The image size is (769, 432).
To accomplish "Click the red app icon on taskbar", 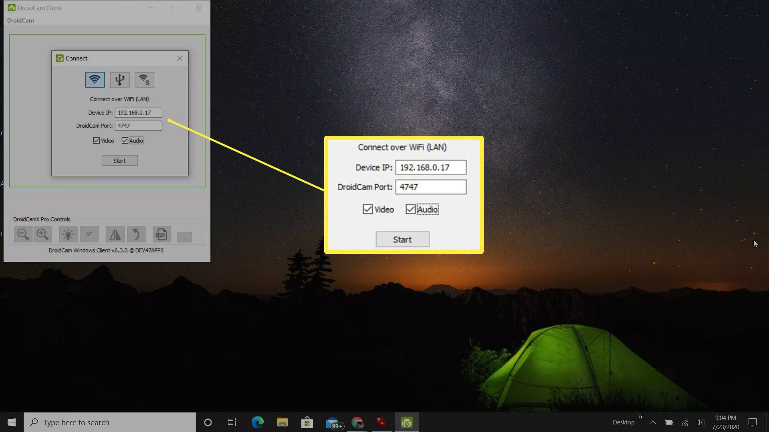I will 381,422.
